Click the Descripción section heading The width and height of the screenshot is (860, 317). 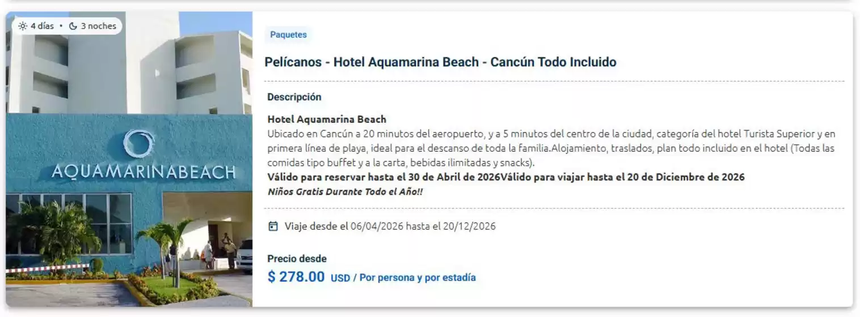294,97
